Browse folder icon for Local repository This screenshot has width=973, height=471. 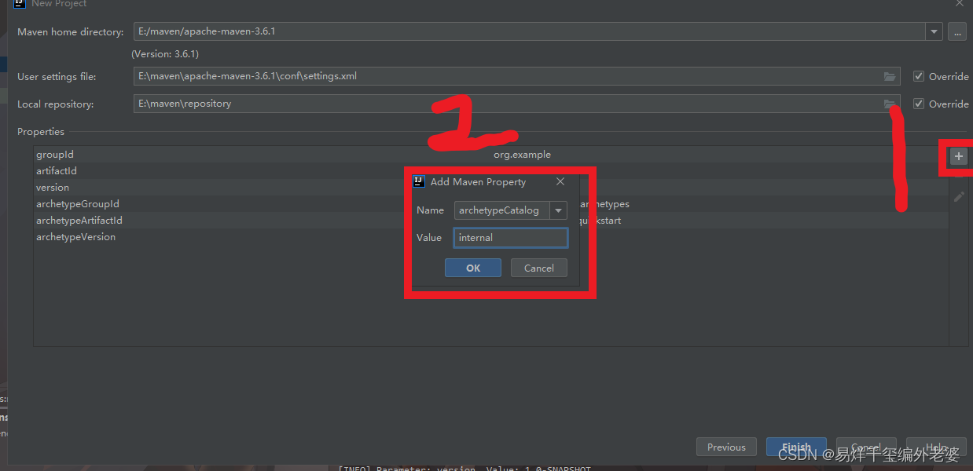[x=890, y=104]
